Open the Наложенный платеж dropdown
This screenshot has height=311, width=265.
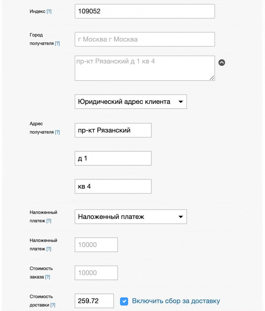click(x=131, y=217)
